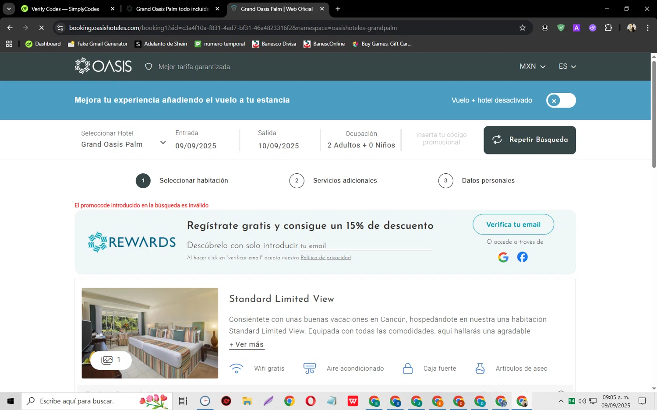This screenshot has width=657, height=410.
Task: Go back to the previous page
Action: pos(10,28)
